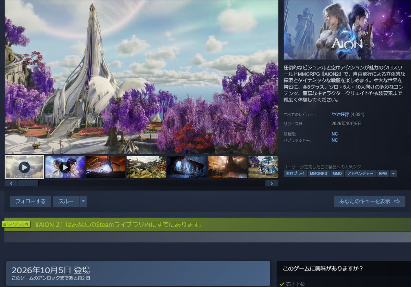Open dropdown arrow next to スルー

83,201
